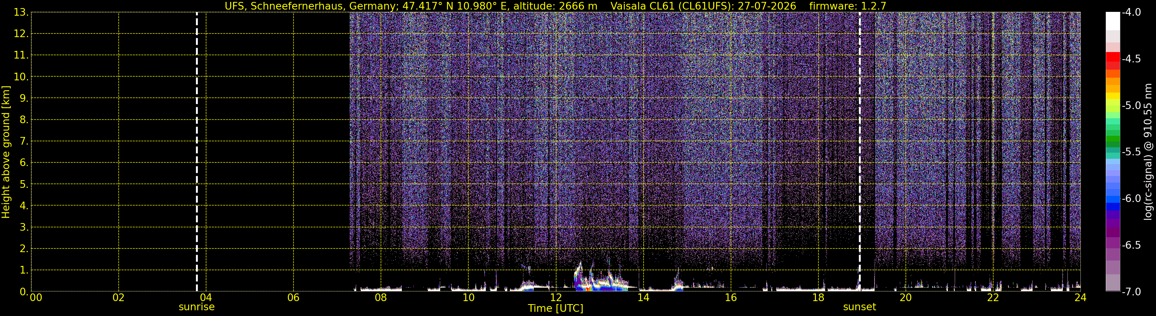The width and height of the screenshot is (1156, 316).
Task: Click the '7.' height axis tick label
Action: click(x=24, y=142)
